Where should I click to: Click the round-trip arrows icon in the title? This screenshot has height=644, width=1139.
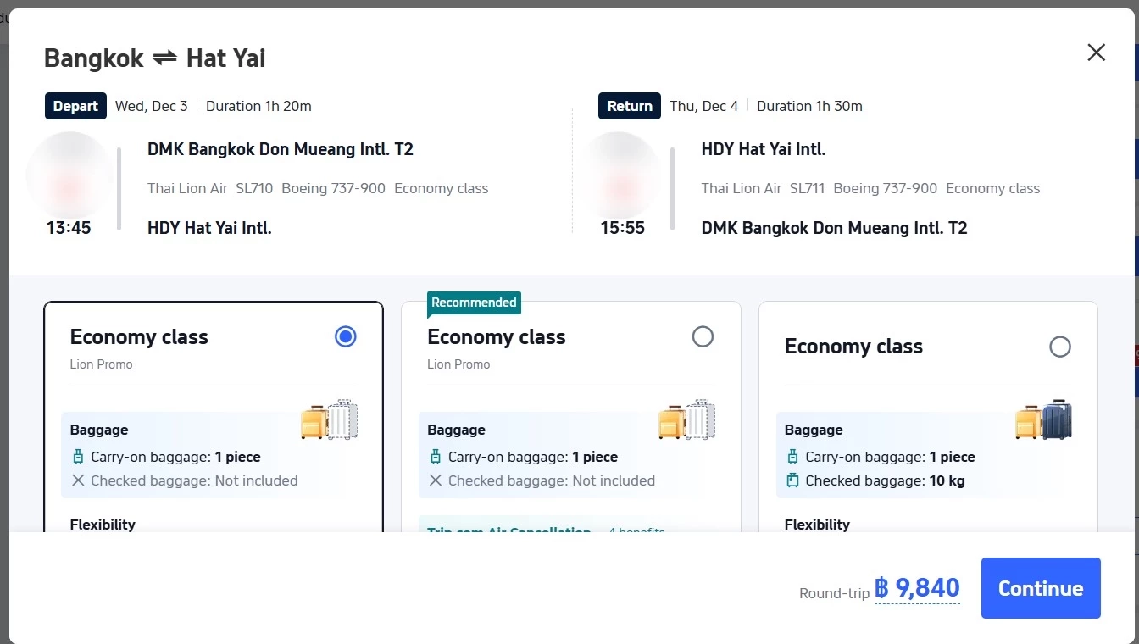165,58
